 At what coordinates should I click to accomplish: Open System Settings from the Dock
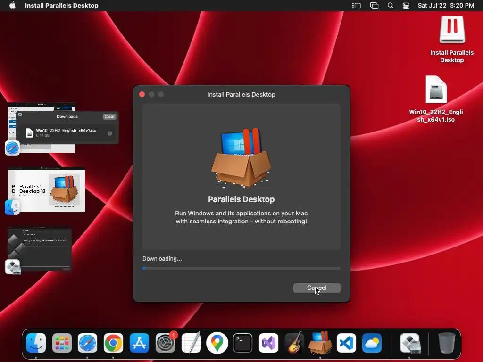(166, 343)
